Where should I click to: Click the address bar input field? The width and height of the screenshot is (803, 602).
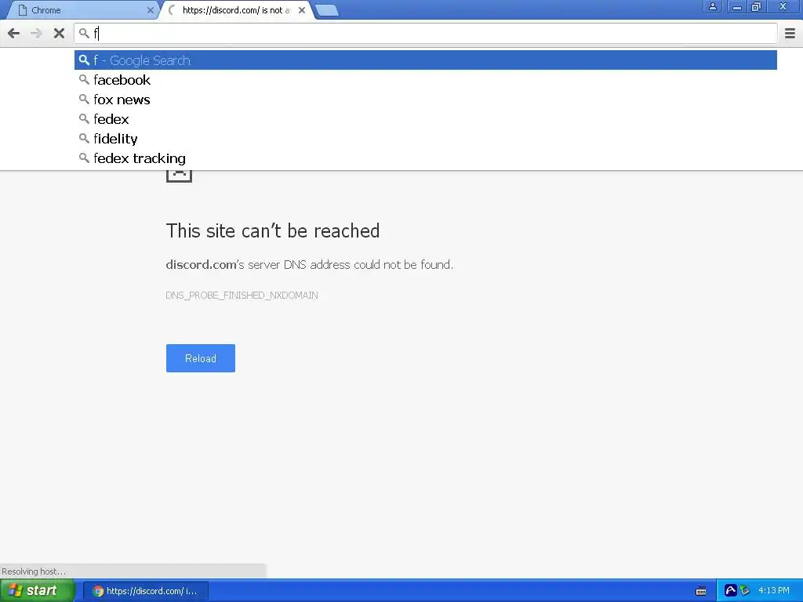click(426, 33)
